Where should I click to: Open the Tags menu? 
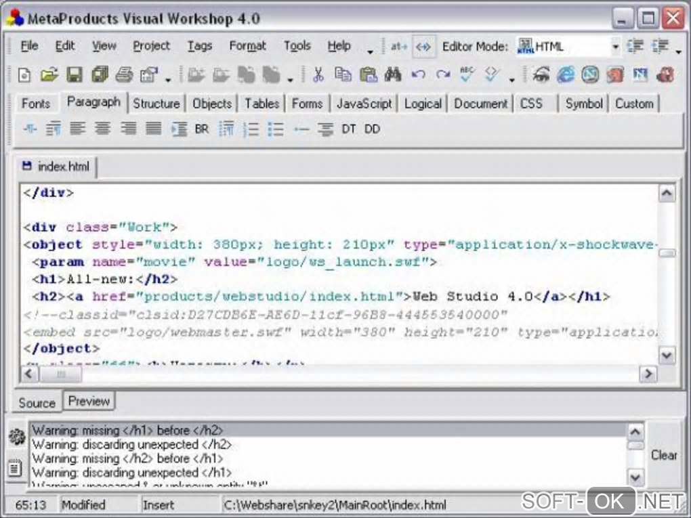[x=199, y=46]
